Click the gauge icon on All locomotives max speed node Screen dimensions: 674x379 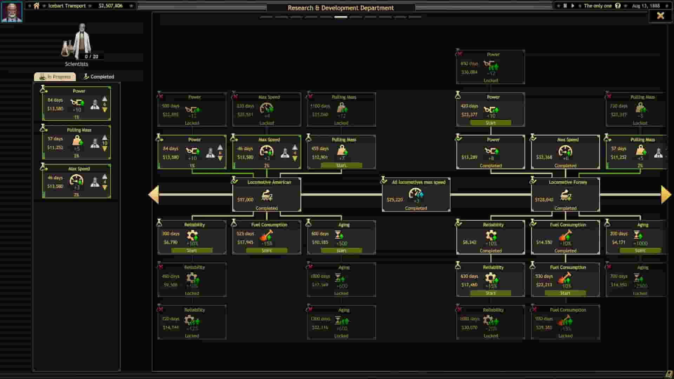[415, 194]
